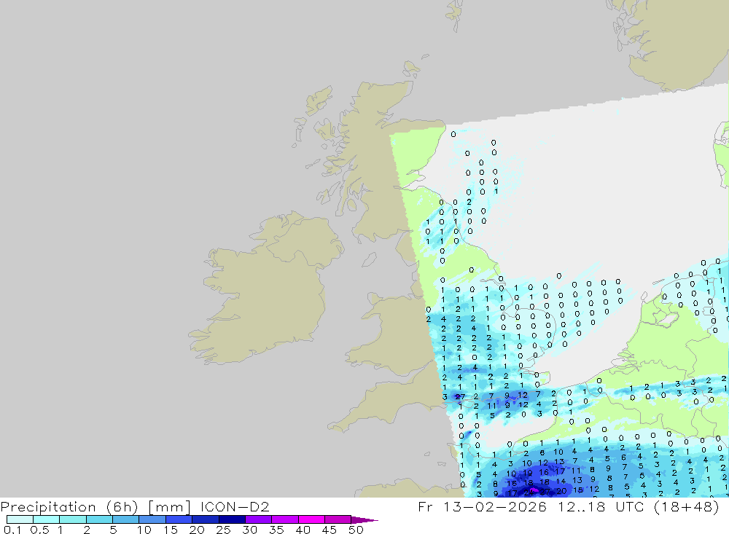The height and width of the screenshot is (534, 729).
Task: Select the 1–2 mm legend color swatch
Action: (73, 519)
